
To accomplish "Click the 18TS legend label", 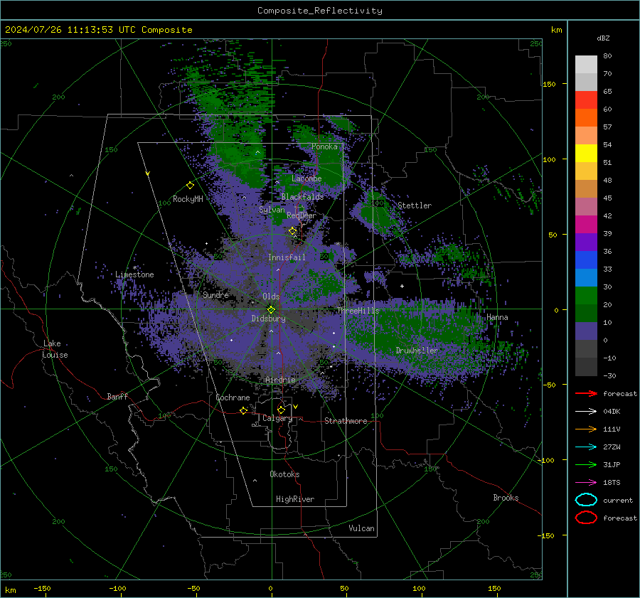I will click(612, 483).
